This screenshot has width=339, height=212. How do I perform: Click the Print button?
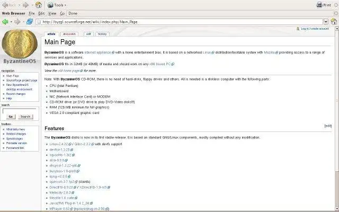pyautogui.click(x=324, y=5)
